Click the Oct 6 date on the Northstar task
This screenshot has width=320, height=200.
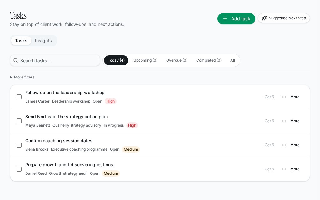tap(269, 121)
